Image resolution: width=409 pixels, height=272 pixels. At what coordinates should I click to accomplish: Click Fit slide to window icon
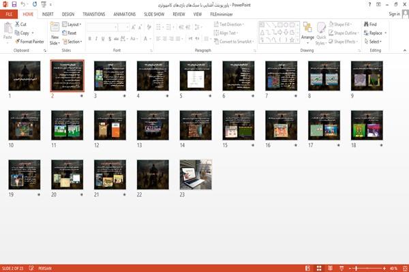(x=405, y=268)
